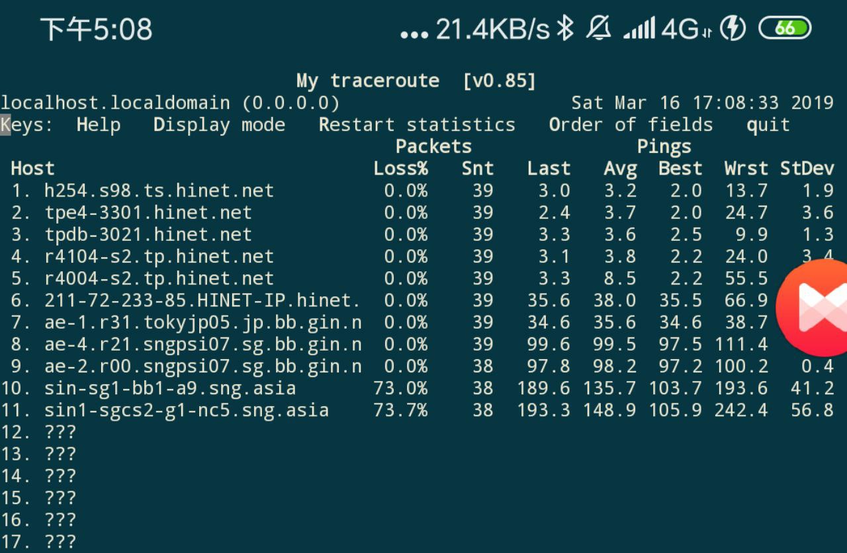Tap the muted bell notification icon

click(x=599, y=29)
